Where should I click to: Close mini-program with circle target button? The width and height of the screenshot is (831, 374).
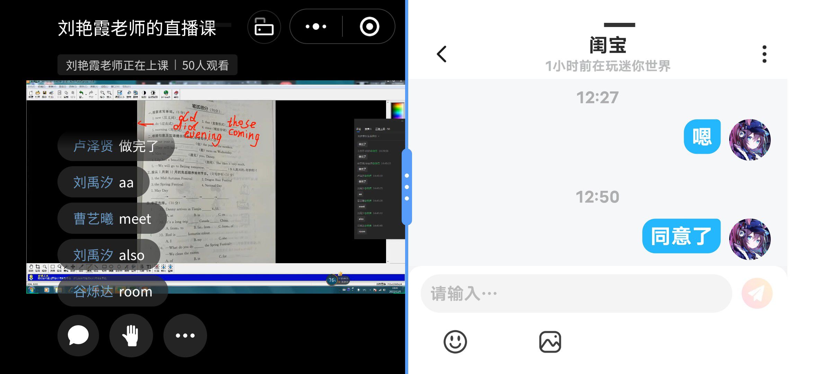[x=369, y=27]
